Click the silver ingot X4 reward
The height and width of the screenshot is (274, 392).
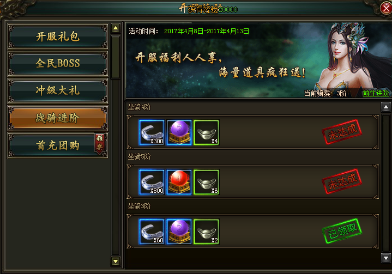(207, 132)
